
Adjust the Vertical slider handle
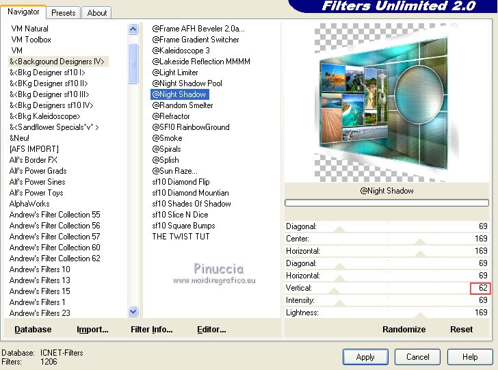(x=334, y=291)
